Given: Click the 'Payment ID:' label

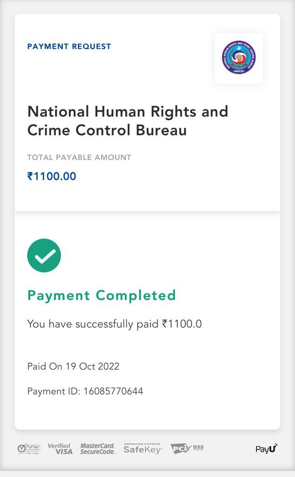Looking at the screenshot, I should [54, 391].
